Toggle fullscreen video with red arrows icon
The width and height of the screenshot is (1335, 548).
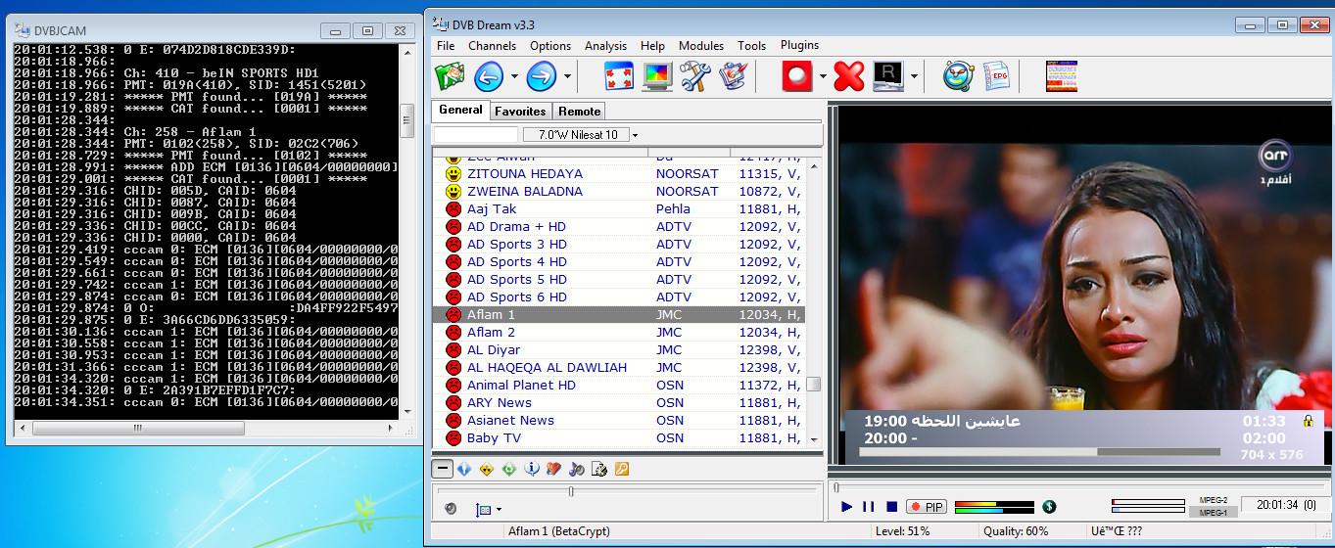[x=619, y=76]
